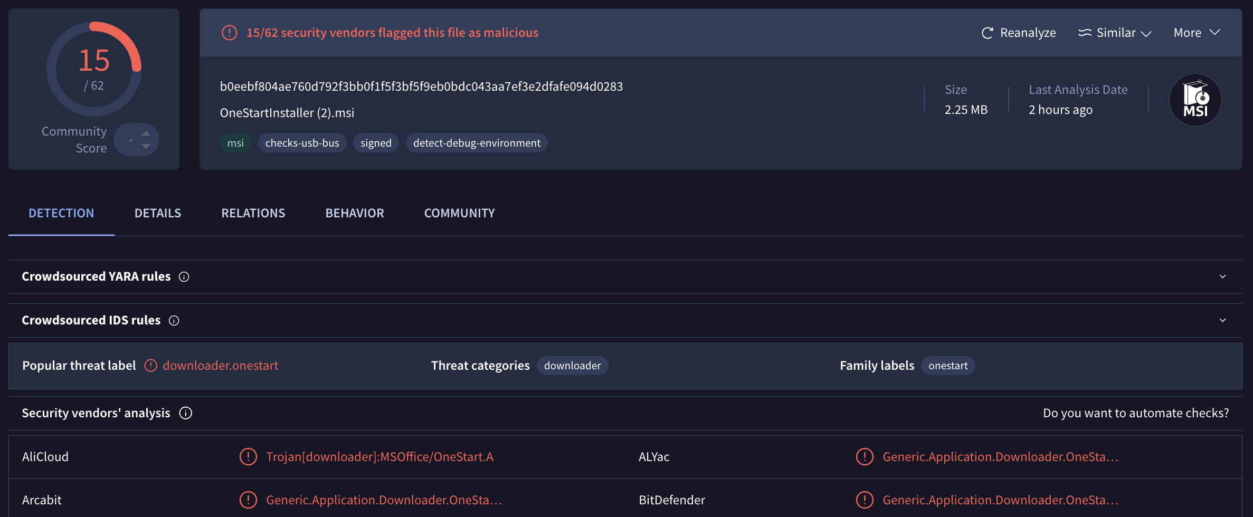Click the info icon next to Crowdsourced YARA rules
Viewport: 1253px width, 517px height.
point(183,276)
